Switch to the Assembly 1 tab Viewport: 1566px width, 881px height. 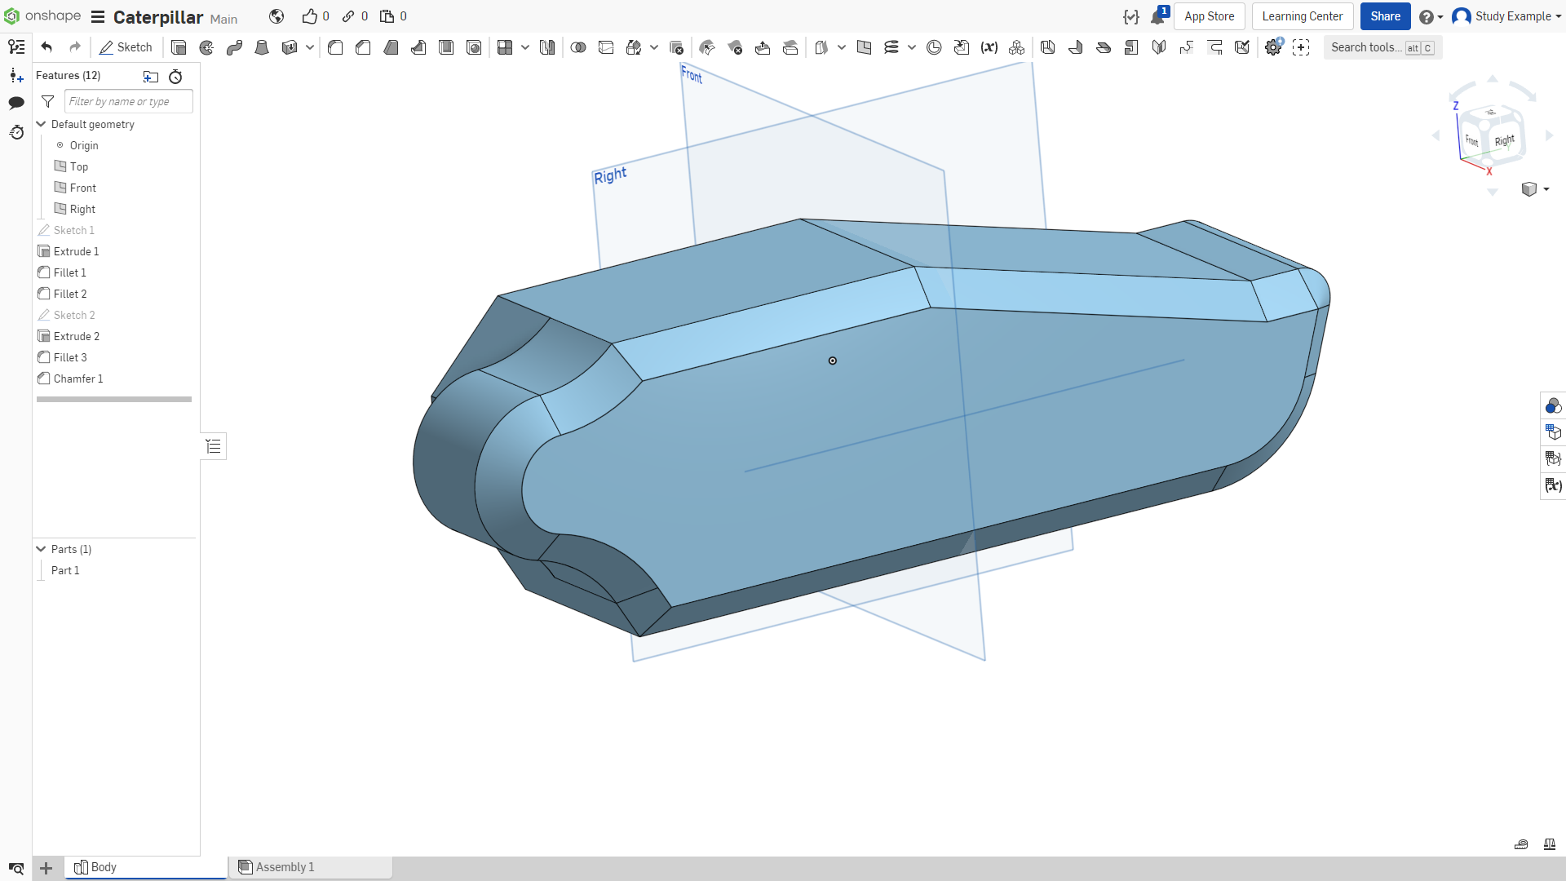click(311, 867)
